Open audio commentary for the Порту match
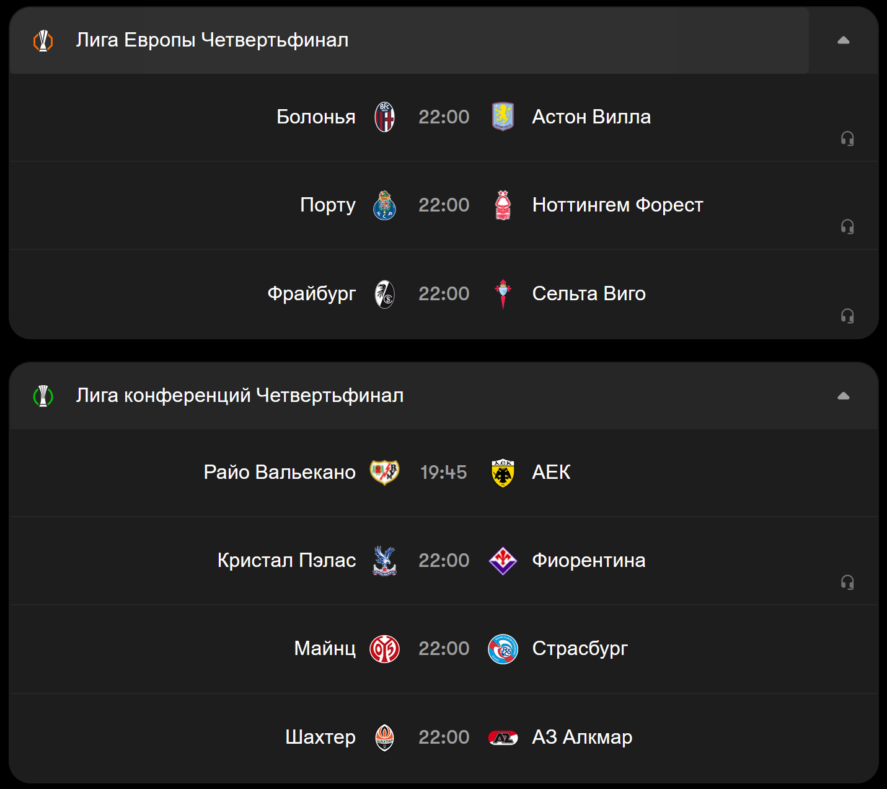 point(847,226)
